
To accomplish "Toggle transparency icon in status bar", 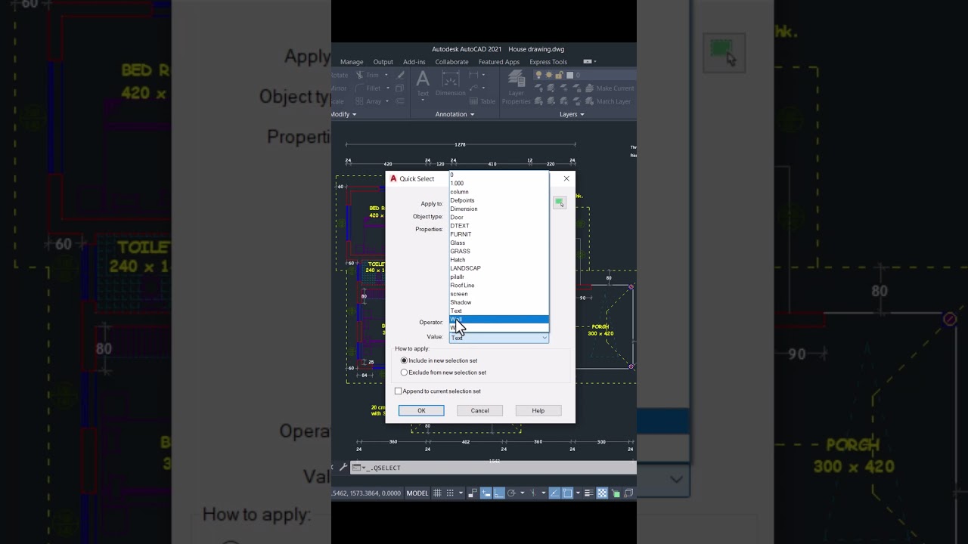I will pos(602,493).
